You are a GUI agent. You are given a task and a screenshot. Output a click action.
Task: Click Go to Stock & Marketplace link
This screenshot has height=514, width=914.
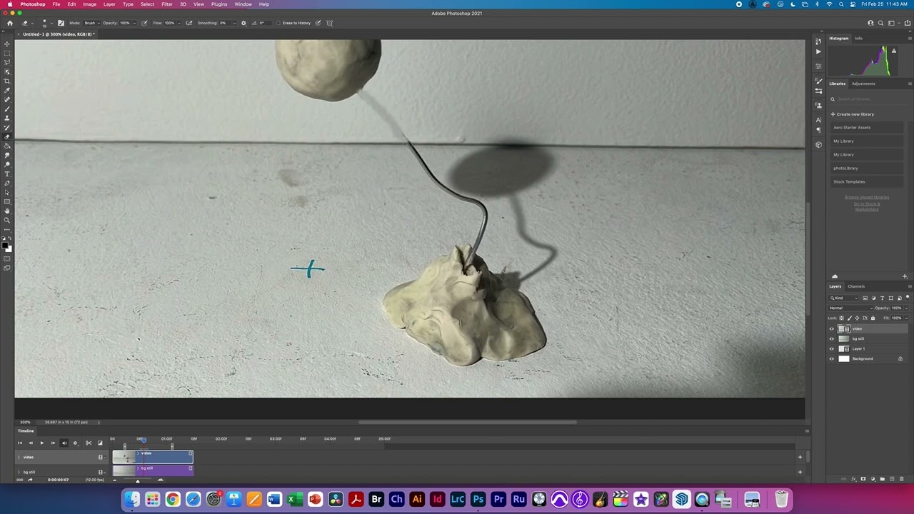[867, 207]
